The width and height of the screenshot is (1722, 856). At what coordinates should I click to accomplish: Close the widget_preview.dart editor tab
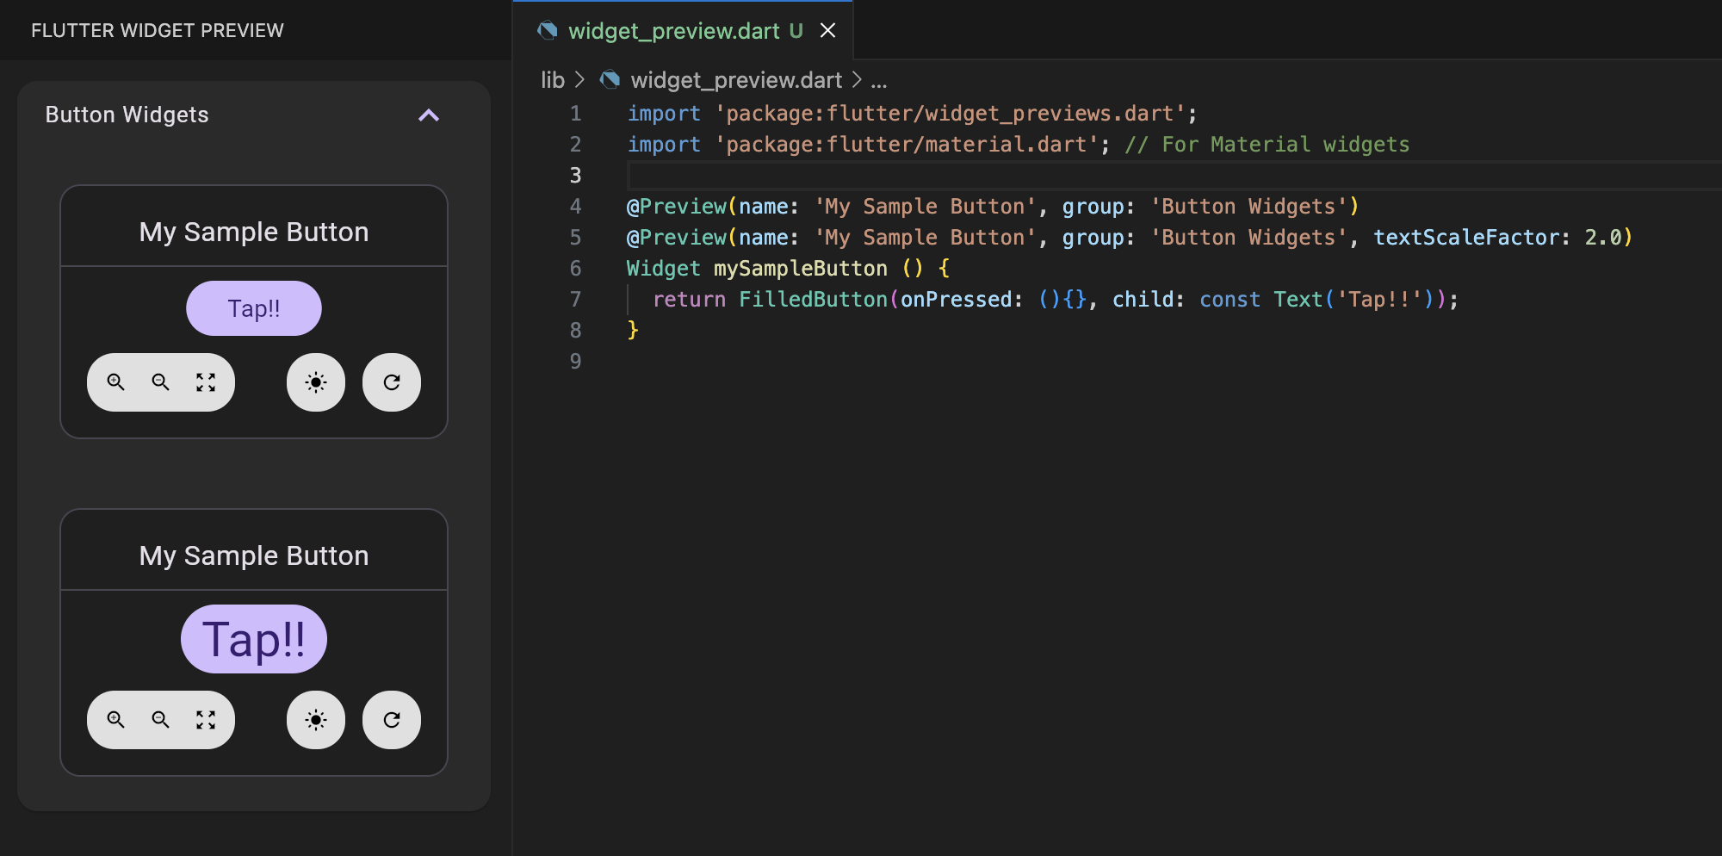tap(827, 31)
